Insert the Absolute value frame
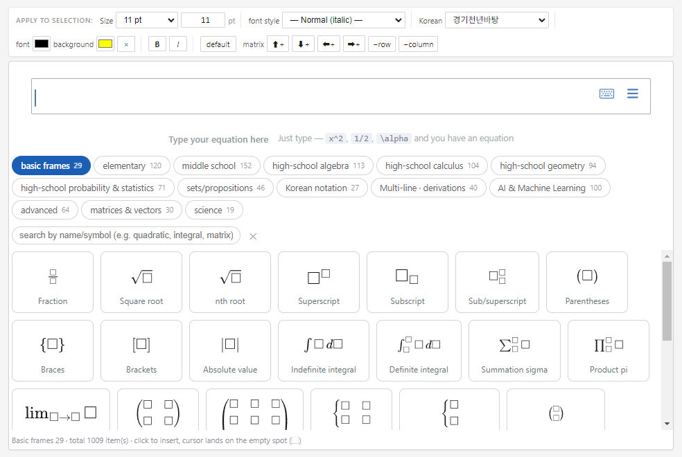 230,350
